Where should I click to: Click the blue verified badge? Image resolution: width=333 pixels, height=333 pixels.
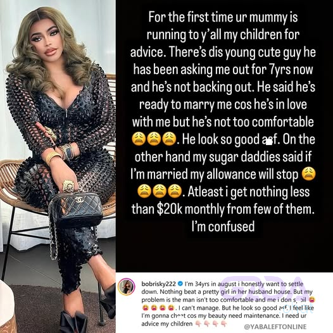[x=180, y=284]
